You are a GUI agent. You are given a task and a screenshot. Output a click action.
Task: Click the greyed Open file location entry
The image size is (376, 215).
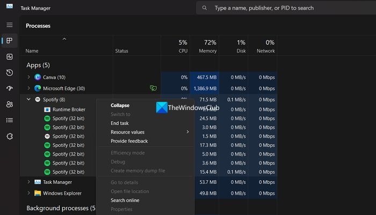coord(130,191)
